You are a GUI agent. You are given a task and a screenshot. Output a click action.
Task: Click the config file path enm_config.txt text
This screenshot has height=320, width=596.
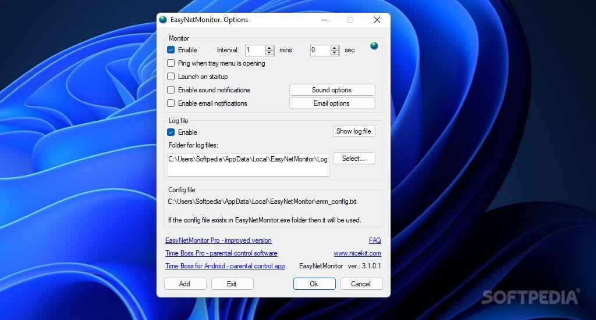(262, 202)
